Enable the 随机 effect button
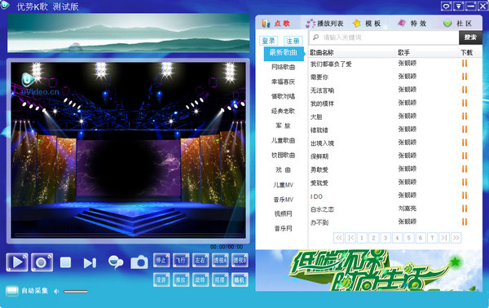 click(x=240, y=280)
